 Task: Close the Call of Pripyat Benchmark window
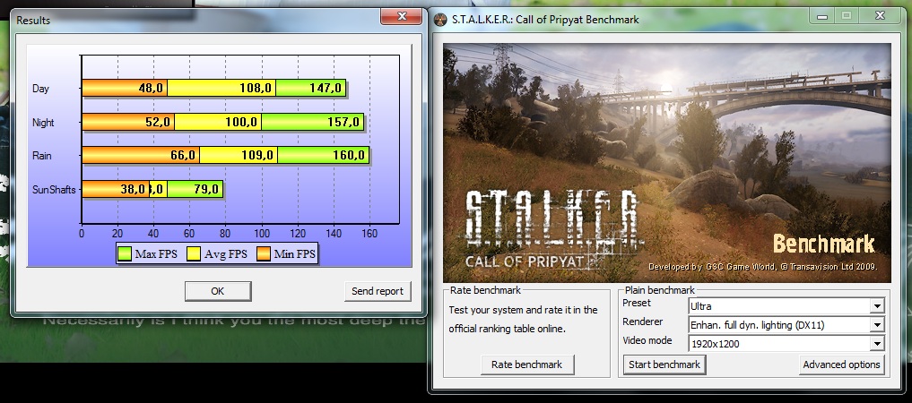click(882, 15)
